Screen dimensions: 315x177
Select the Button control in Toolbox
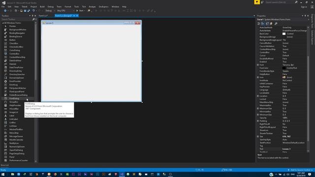[12, 40]
